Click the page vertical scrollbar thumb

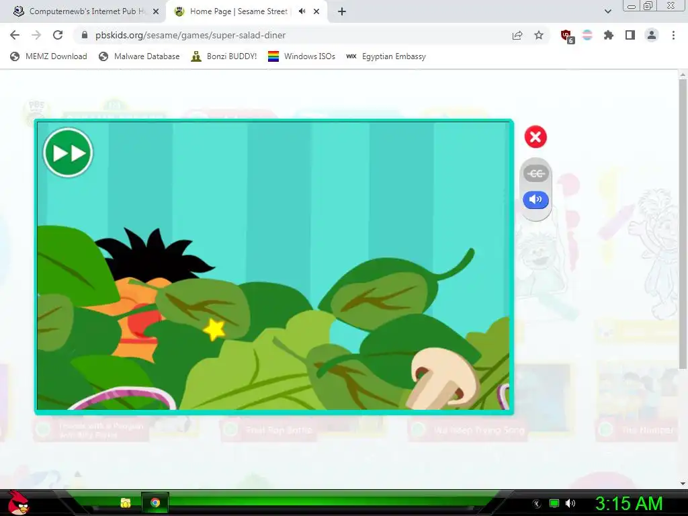coord(683,224)
